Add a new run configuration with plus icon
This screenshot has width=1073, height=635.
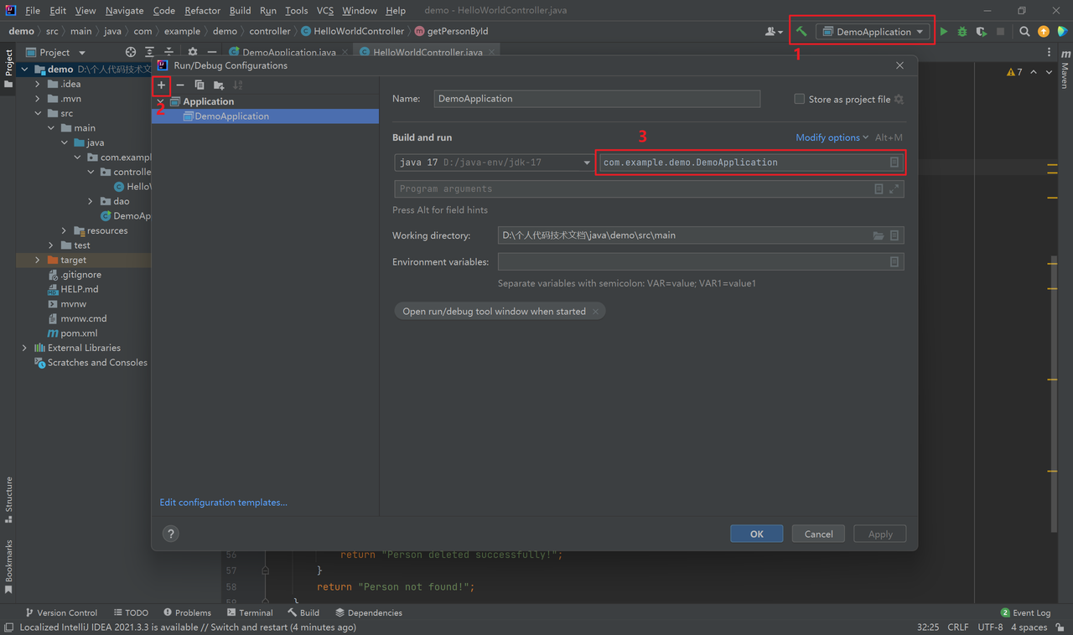(x=162, y=85)
